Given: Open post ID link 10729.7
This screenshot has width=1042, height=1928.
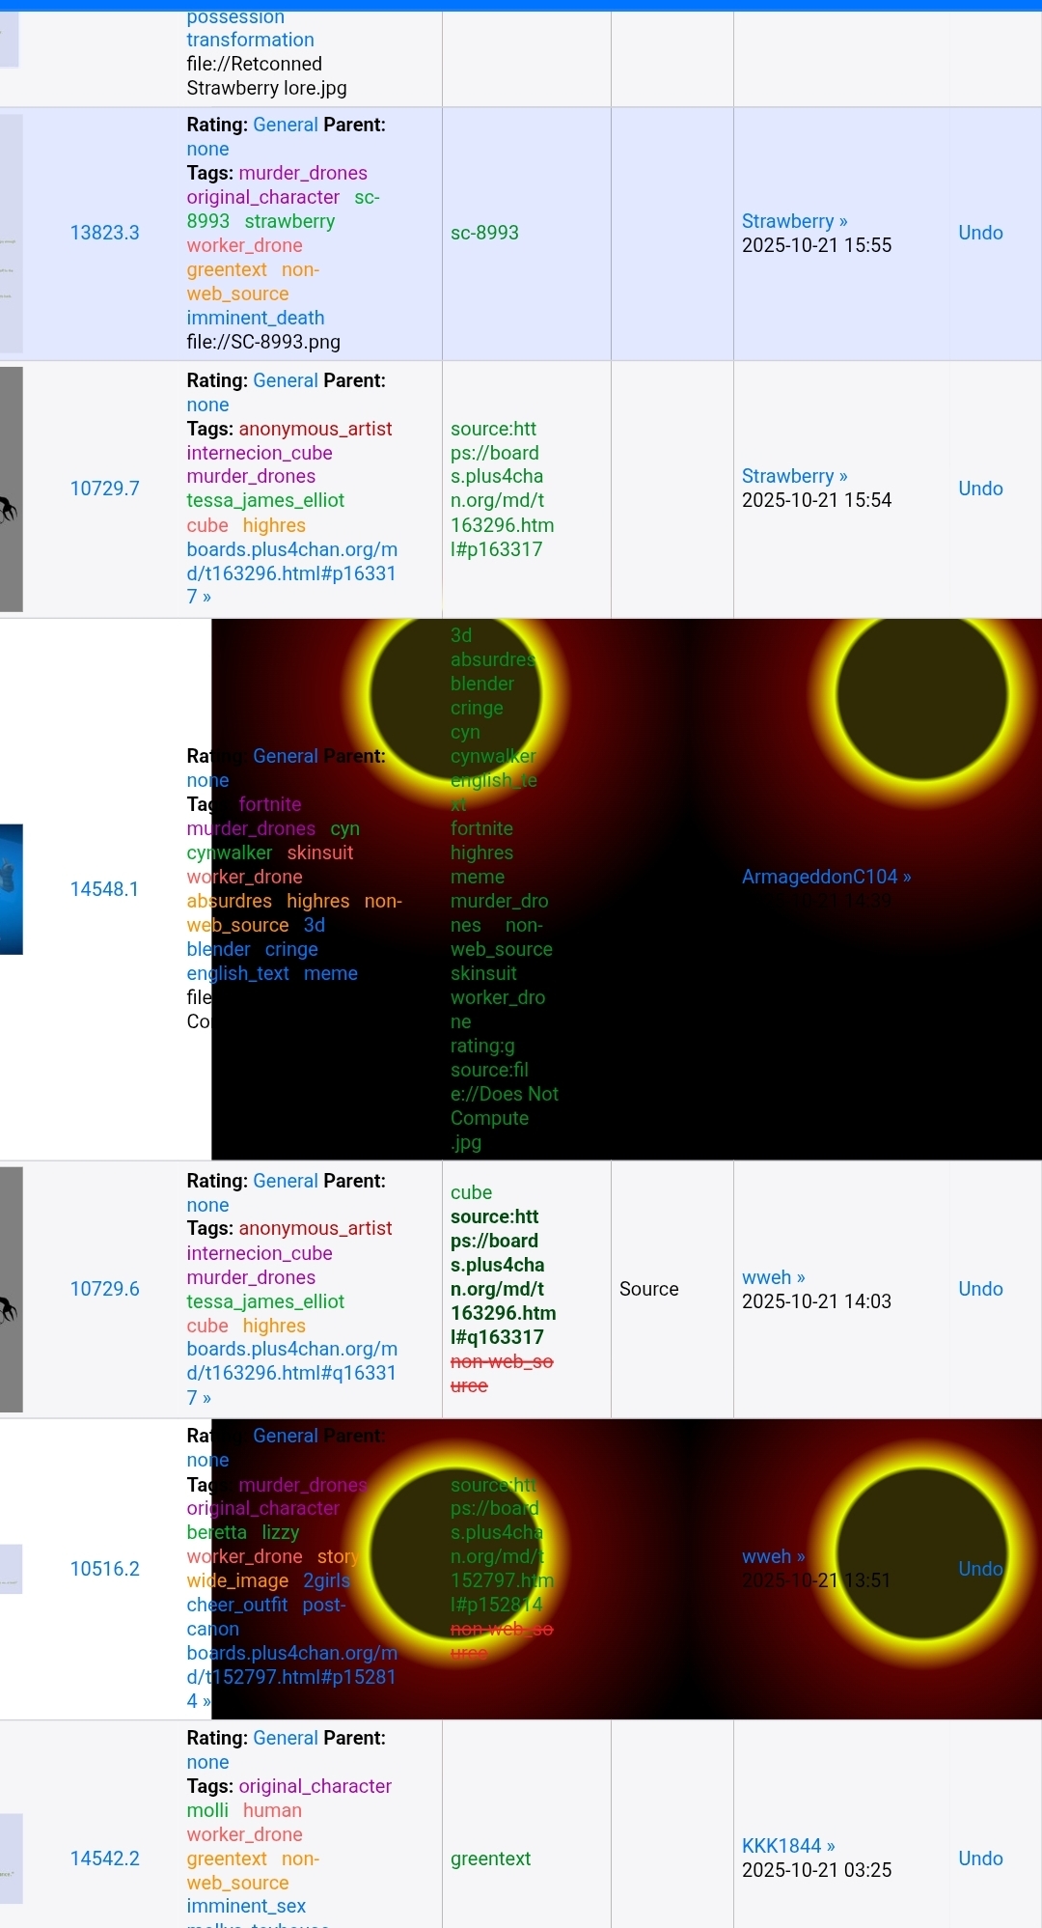Looking at the screenshot, I should (104, 489).
